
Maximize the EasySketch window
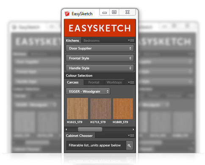(114, 12)
